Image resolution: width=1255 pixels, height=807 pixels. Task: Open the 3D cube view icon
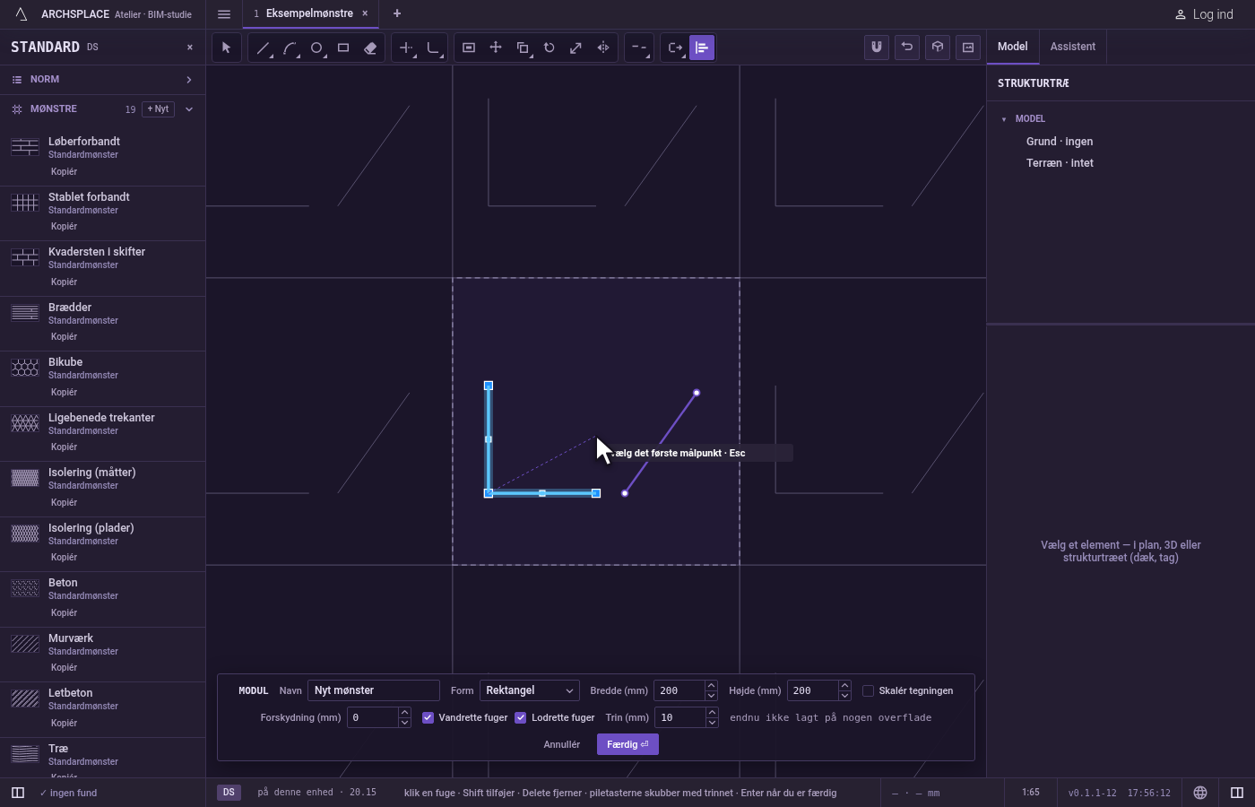938,48
